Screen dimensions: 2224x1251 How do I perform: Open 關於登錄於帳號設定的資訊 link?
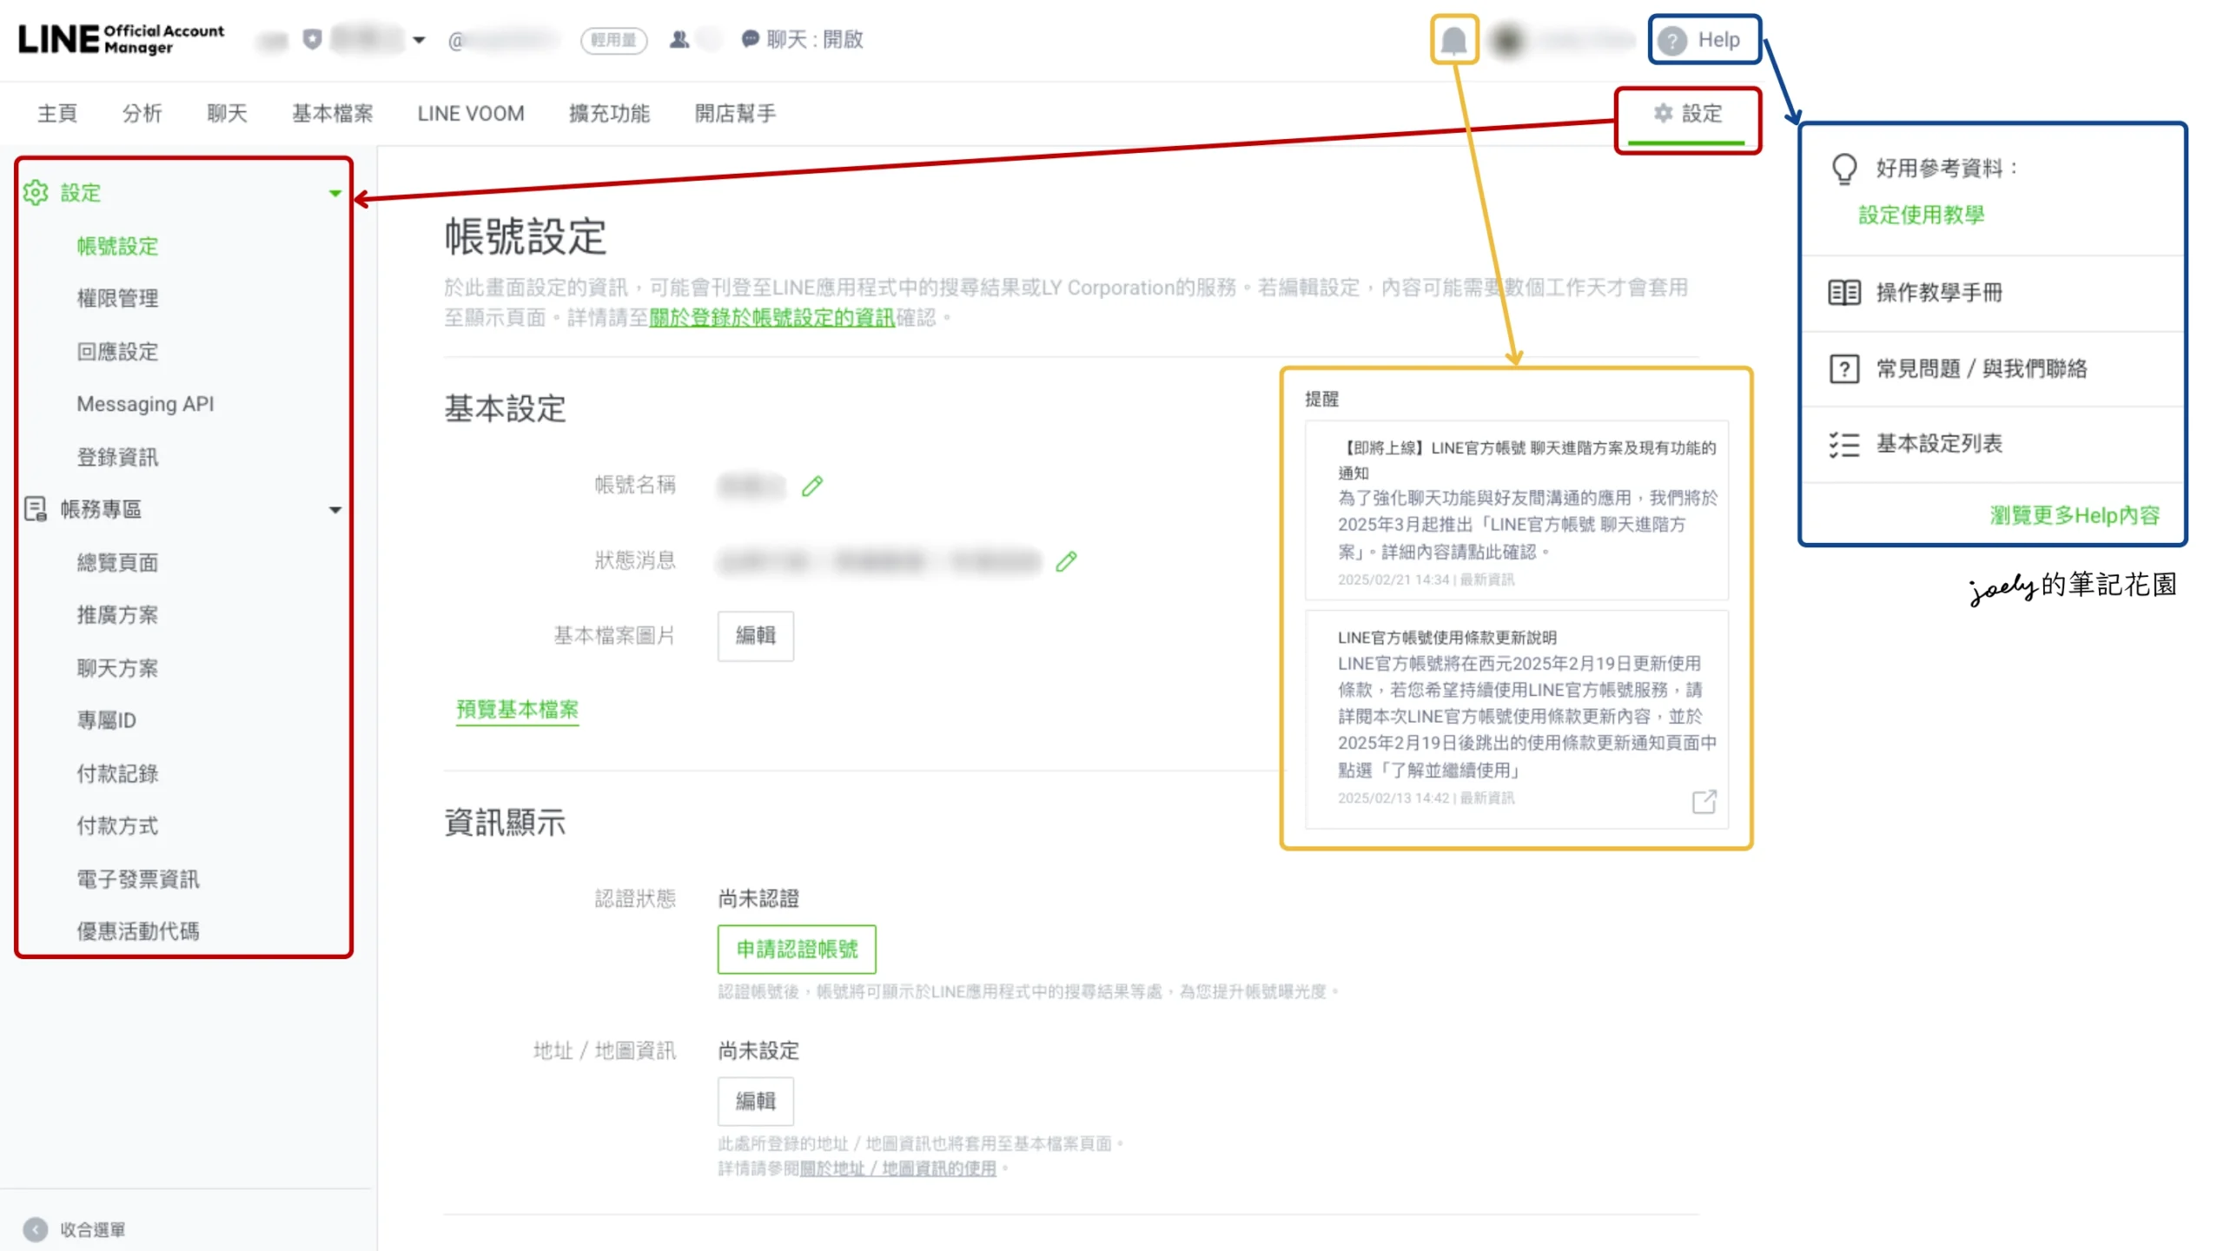(771, 318)
